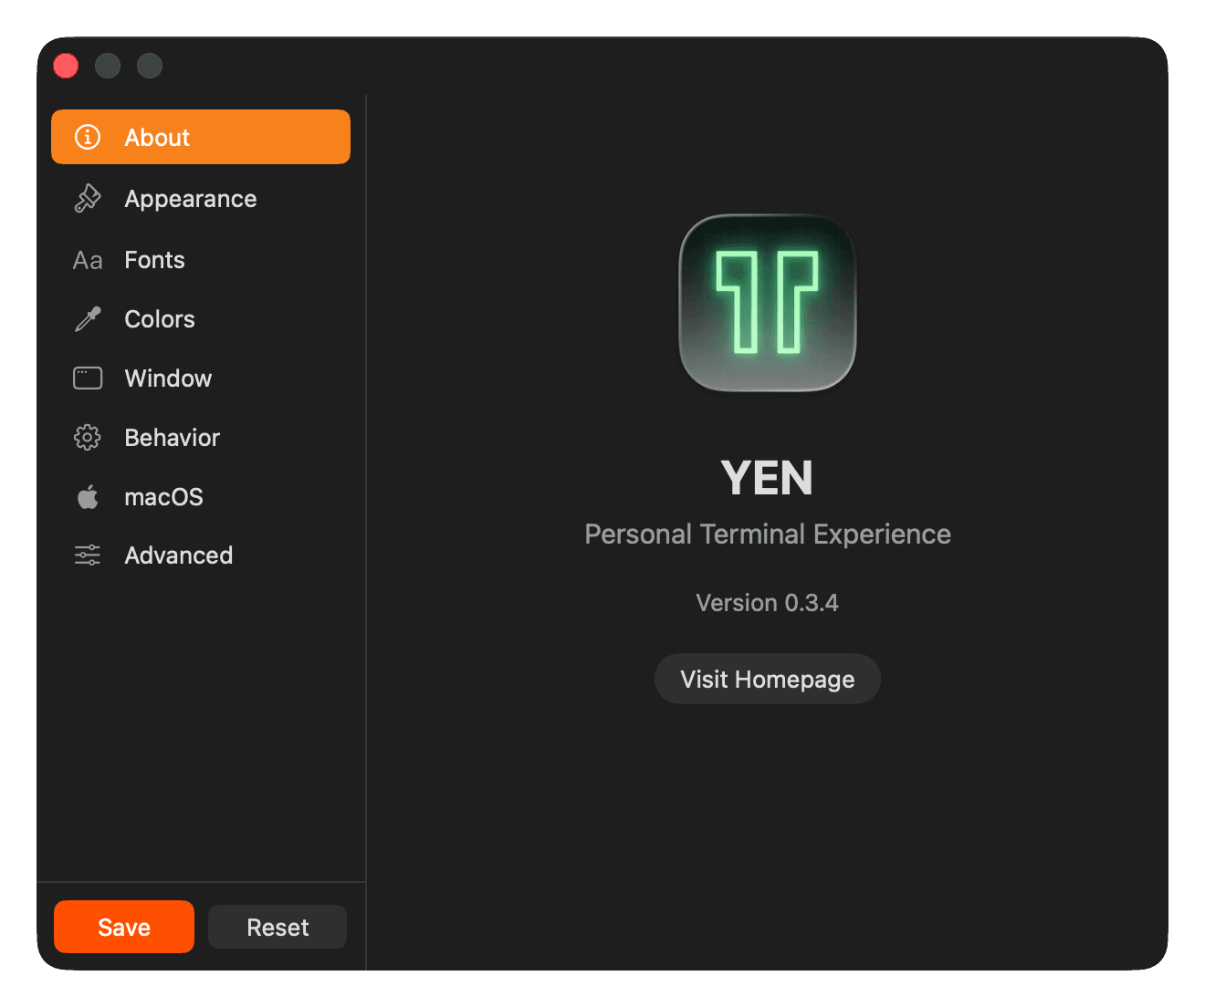This screenshot has height=1007, width=1205.
Task: Click the YEN neon app icon
Action: [x=767, y=302]
